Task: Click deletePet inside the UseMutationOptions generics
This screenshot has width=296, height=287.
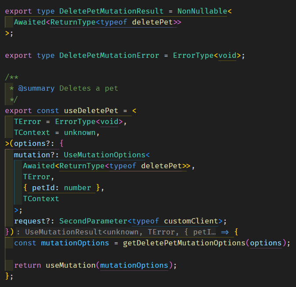Action: 162,166
